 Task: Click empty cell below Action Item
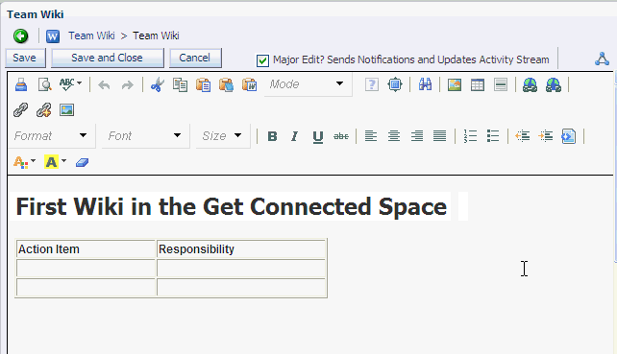coord(86,269)
